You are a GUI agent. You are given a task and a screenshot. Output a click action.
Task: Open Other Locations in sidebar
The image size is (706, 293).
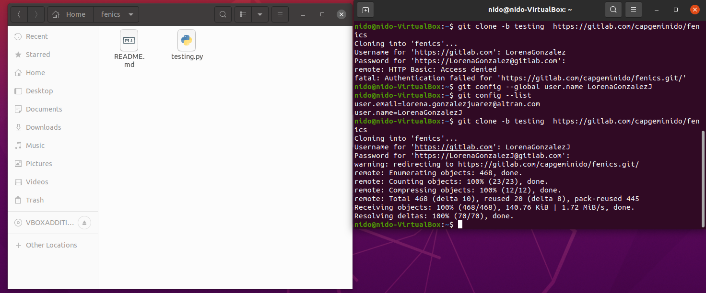[53, 245]
